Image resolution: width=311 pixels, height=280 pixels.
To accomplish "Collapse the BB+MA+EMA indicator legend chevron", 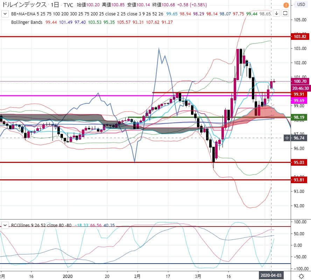I will pos(5,14).
